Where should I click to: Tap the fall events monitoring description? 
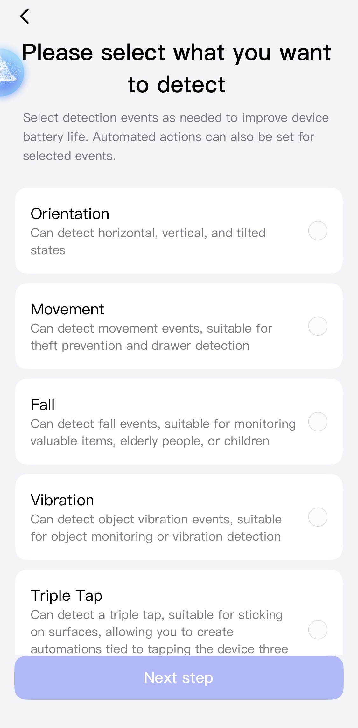[x=163, y=432]
